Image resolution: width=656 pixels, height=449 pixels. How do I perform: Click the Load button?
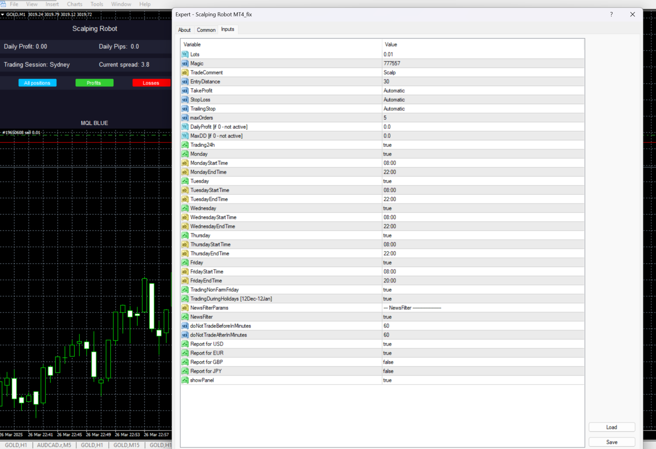pyautogui.click(x=612, y=427)
